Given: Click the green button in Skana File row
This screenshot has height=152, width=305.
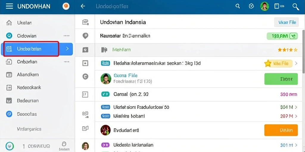Looking at the screenshot, I should (281, 79).
